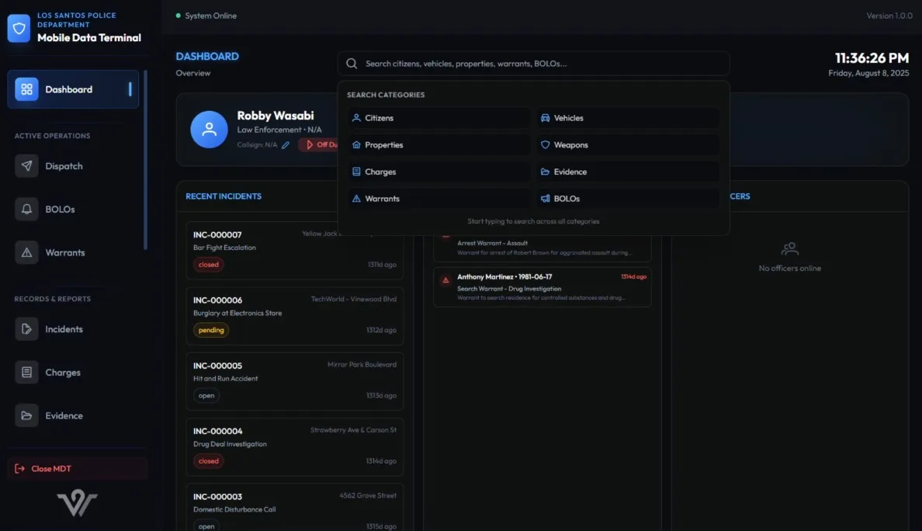
Task: Click the System Online status indicator
Action: (x=206, y=16)
